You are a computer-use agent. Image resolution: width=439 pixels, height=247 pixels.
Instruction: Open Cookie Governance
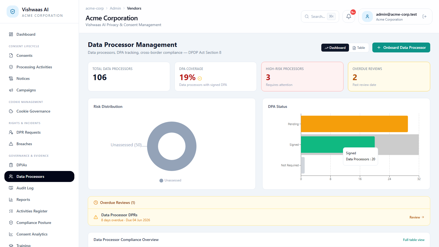click(39, 111)
